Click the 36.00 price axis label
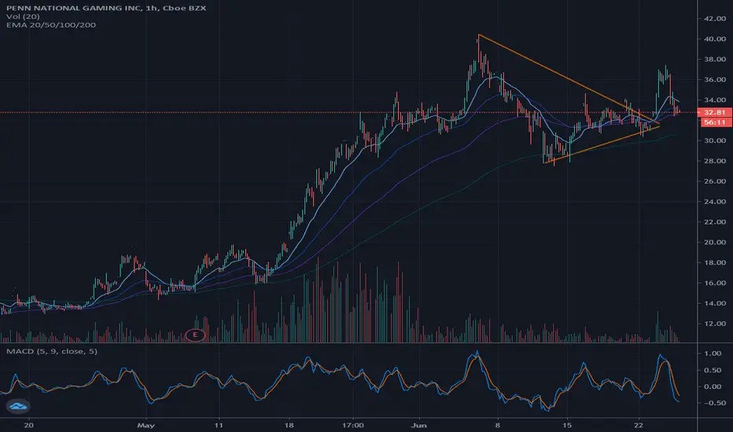733x432 pixels. point(715,79)
